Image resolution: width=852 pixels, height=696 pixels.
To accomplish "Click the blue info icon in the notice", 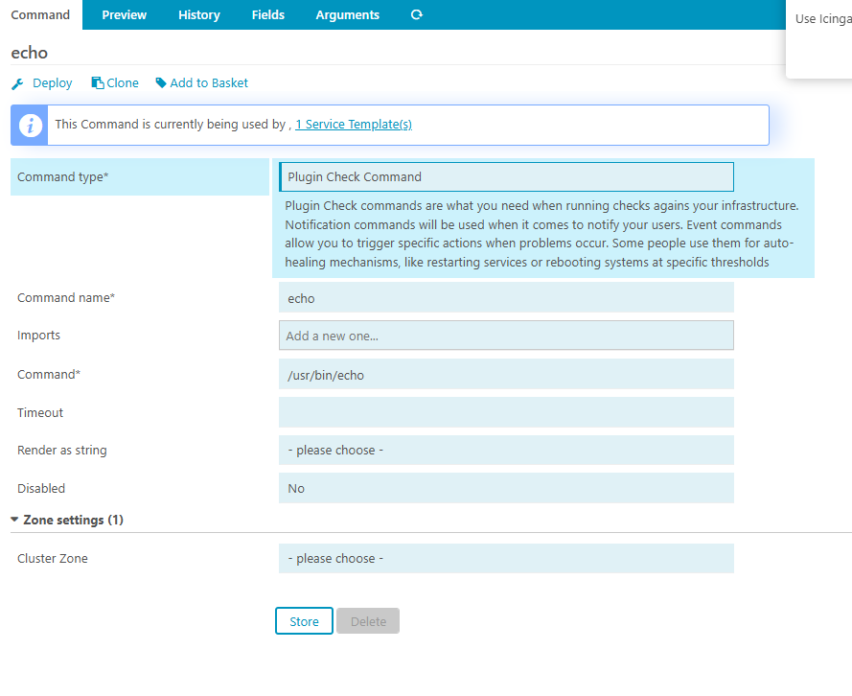I will click(x=30, y=125).
